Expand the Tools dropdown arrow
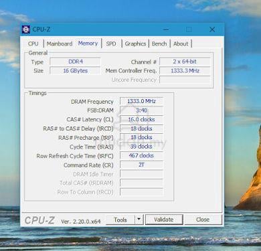Screen dimensions: 261x251 pyautogui.click(x=139, y=220)
